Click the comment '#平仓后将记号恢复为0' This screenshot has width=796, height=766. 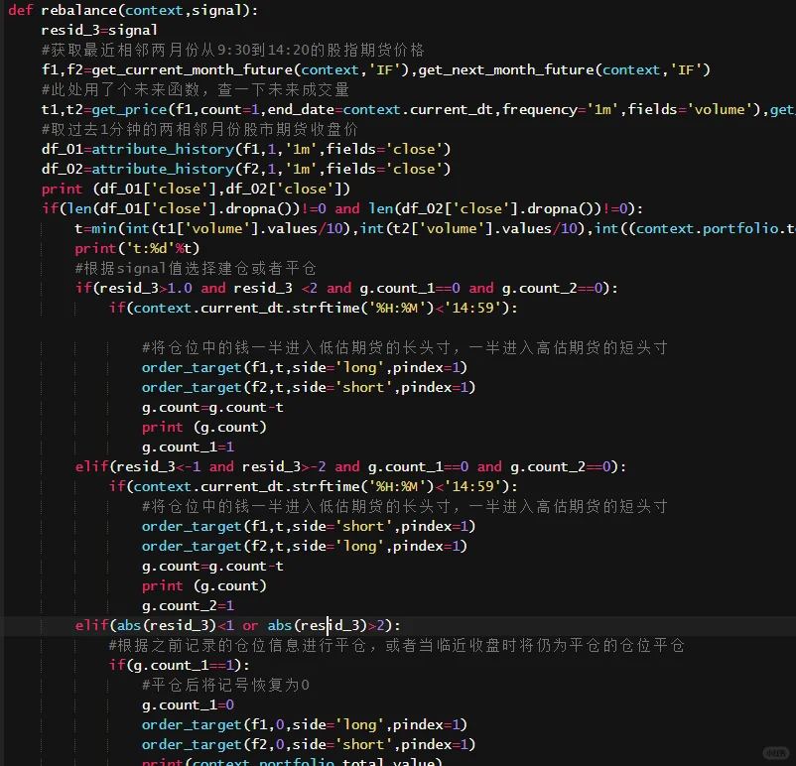tap(225, 685)
